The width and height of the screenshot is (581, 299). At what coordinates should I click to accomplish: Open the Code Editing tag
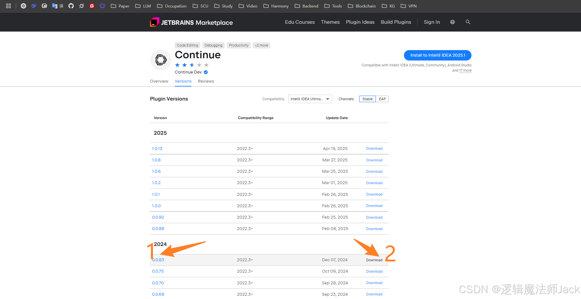pos(187,45)
